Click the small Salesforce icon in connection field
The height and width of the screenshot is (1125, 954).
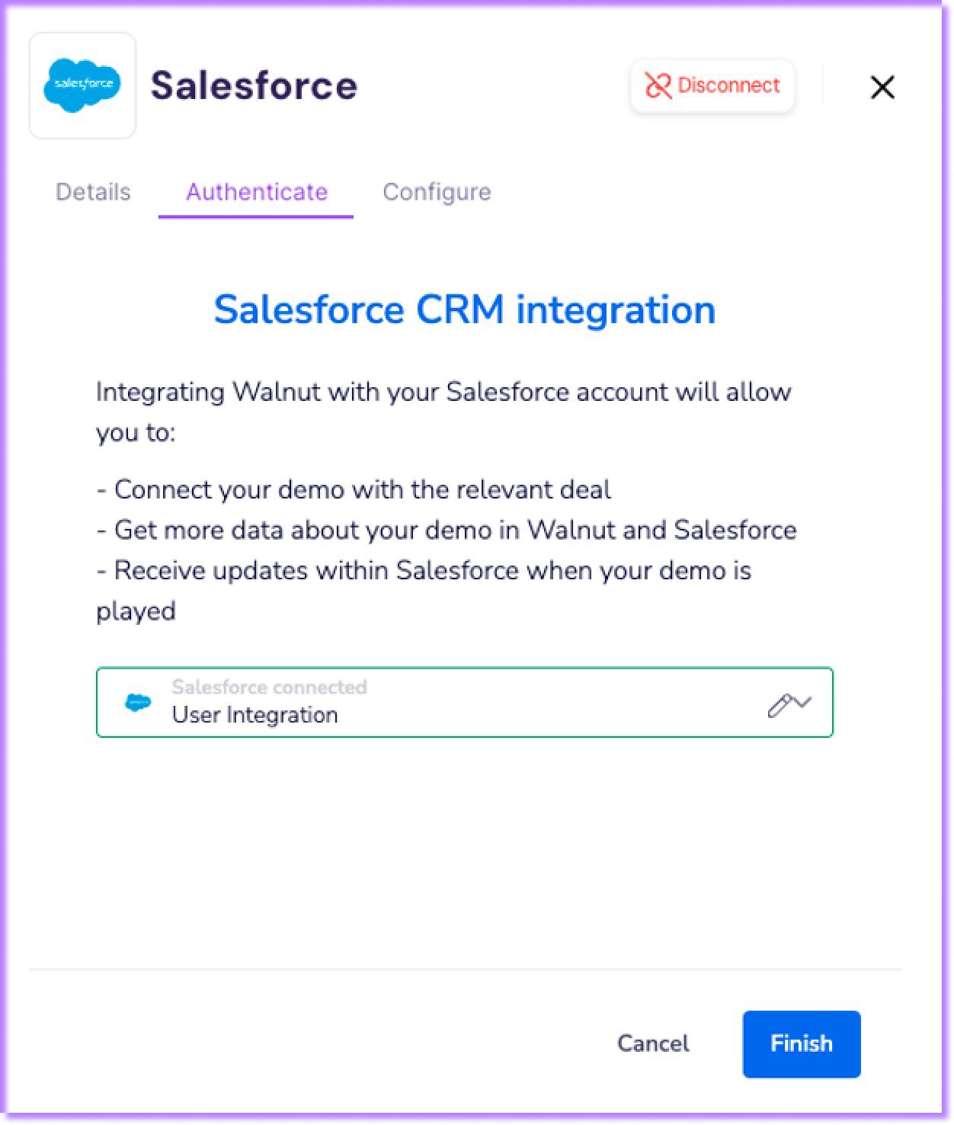coord(138,703)
